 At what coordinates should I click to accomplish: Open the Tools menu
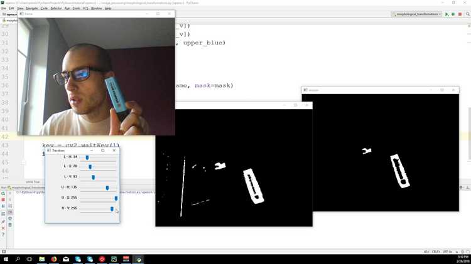tap(77, 8)
